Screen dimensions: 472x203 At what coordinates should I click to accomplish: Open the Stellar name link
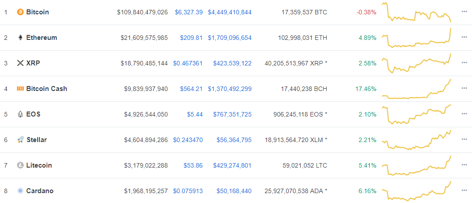(37, 140)
